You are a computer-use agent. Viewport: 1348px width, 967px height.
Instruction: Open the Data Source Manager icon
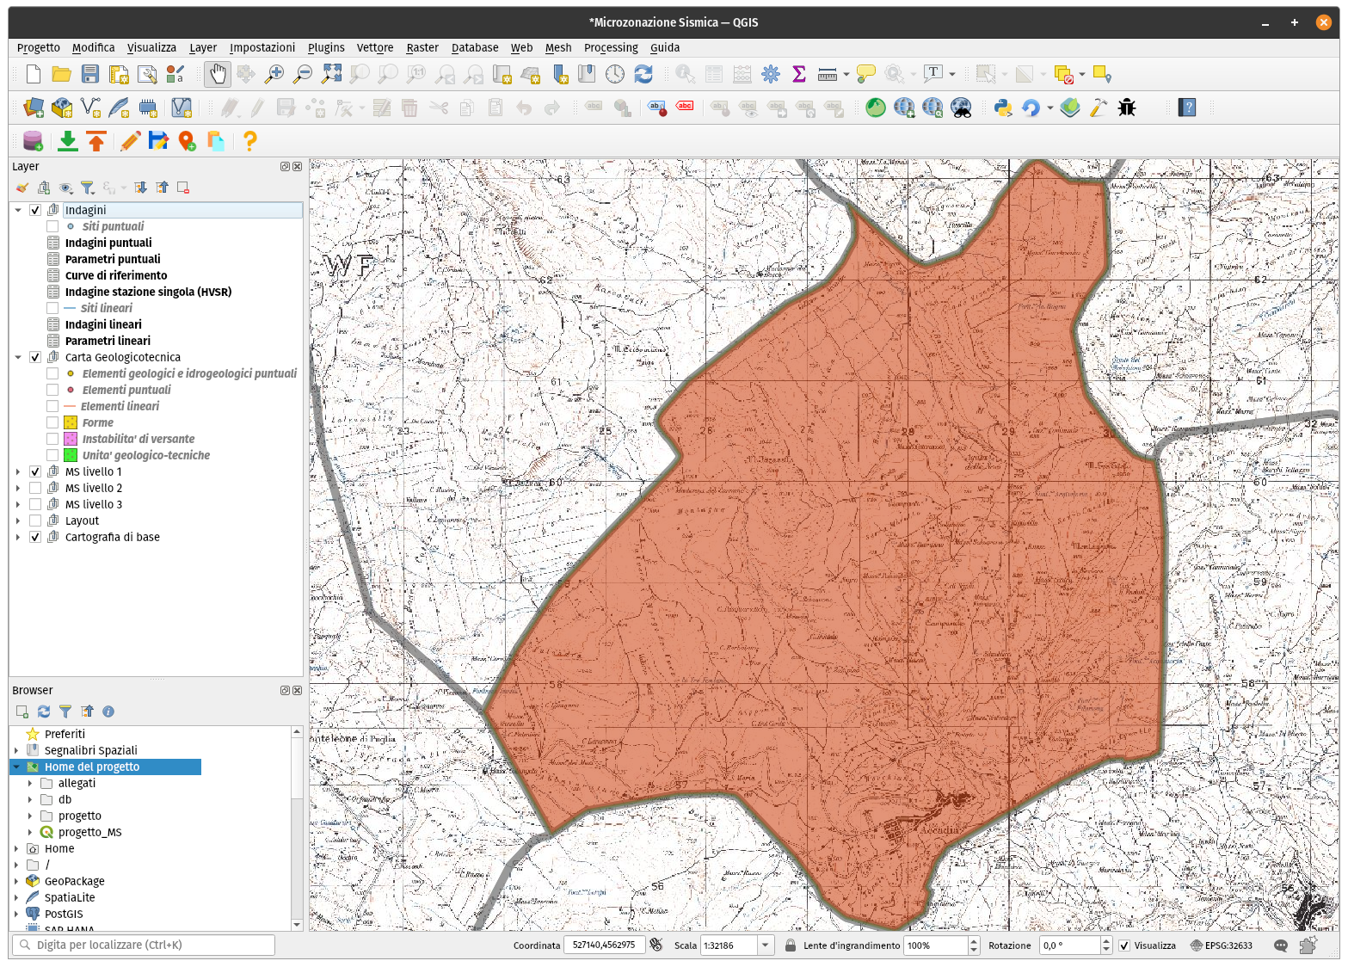point(33,108)
